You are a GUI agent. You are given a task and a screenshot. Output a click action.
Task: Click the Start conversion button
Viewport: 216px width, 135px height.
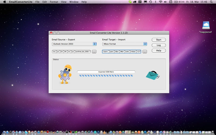(x=159, y=40)
